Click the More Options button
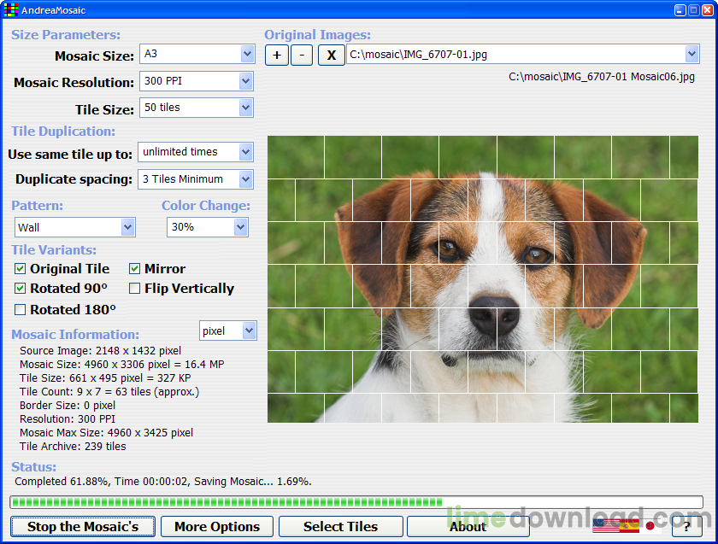The height and width of the screenshot is (544, 718). pos(216,526)
